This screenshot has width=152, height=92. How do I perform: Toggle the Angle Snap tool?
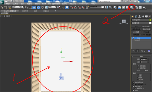tap(75, 7)
